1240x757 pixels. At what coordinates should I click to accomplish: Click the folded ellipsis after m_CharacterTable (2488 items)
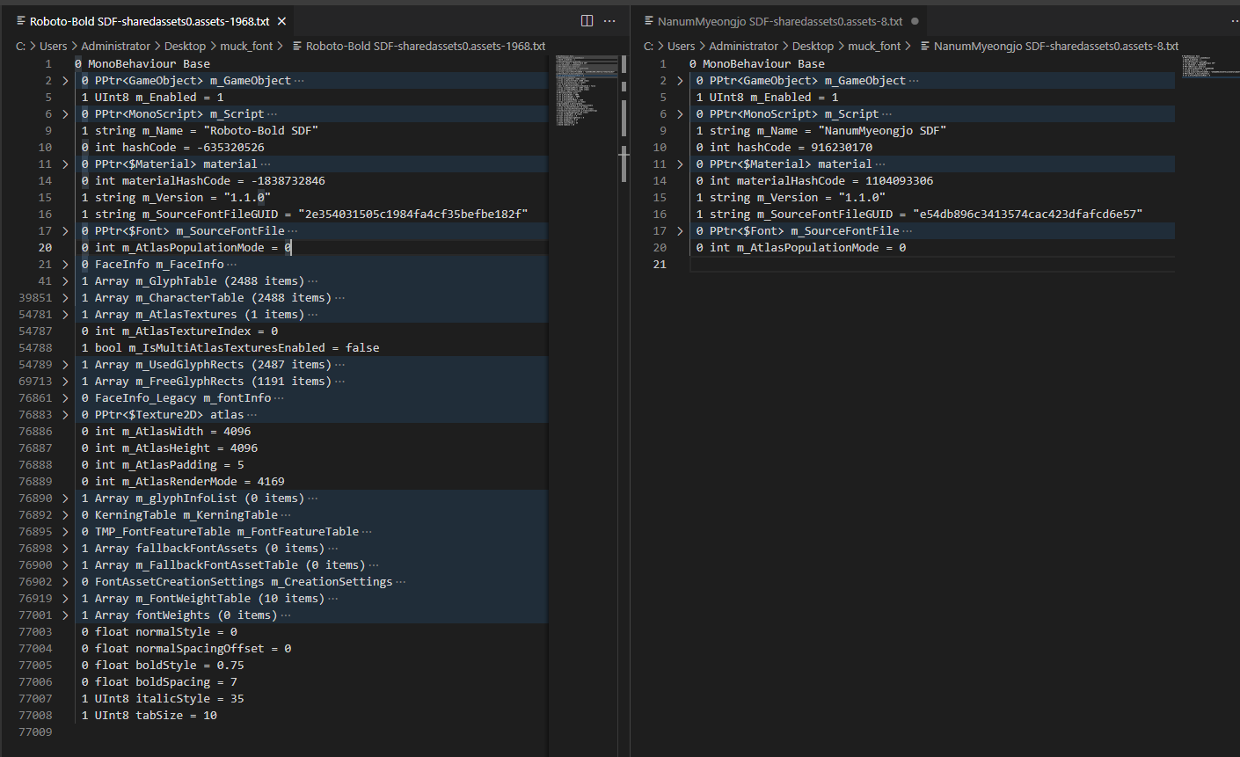point(339,298)
